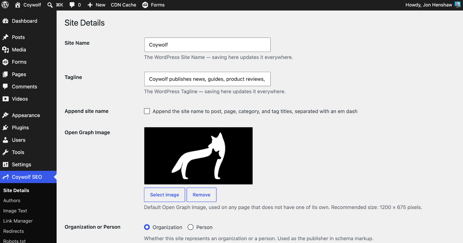463x243 pixels.
Task: Click the Open Graph wolf image thumbnail
Action: click(198, 156)
